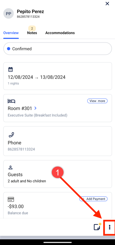115x245 pixels.
Task: Click the credit card balance icon
Action: [x=11, y=199]
